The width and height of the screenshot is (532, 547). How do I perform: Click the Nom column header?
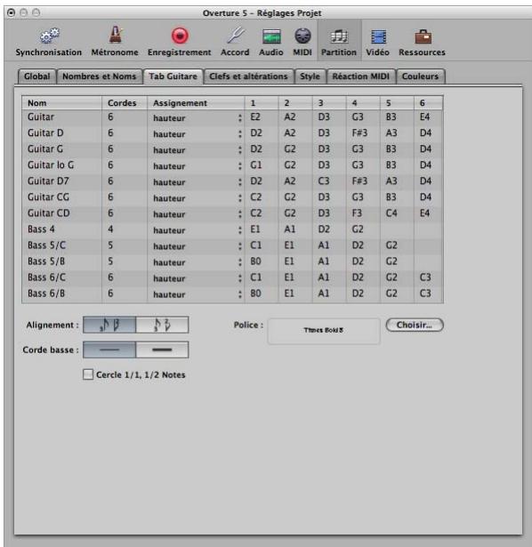coord(61,103)
